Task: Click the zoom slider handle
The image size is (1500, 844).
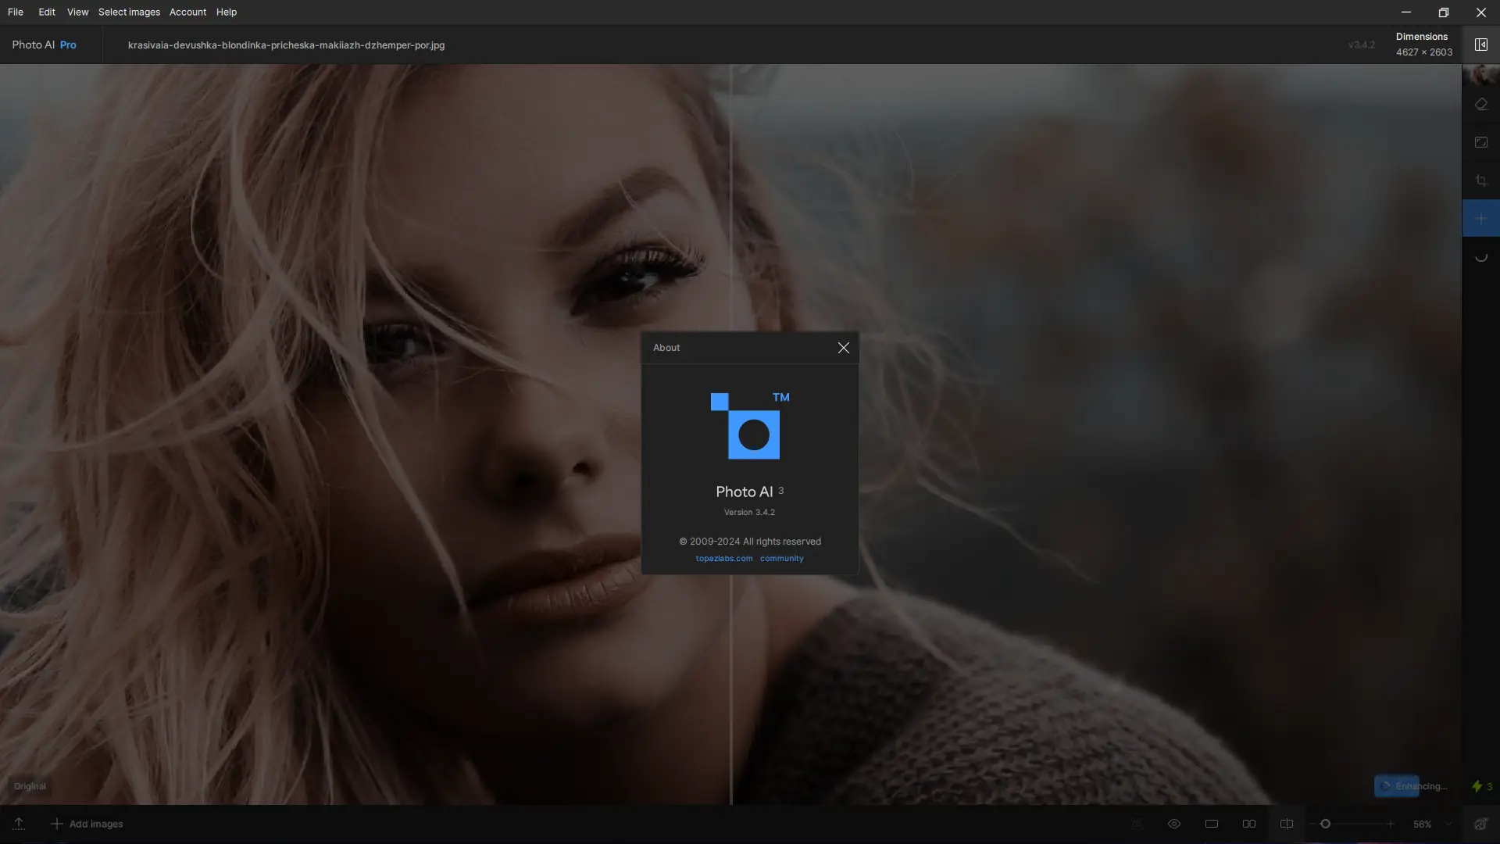Action: 1325,824
